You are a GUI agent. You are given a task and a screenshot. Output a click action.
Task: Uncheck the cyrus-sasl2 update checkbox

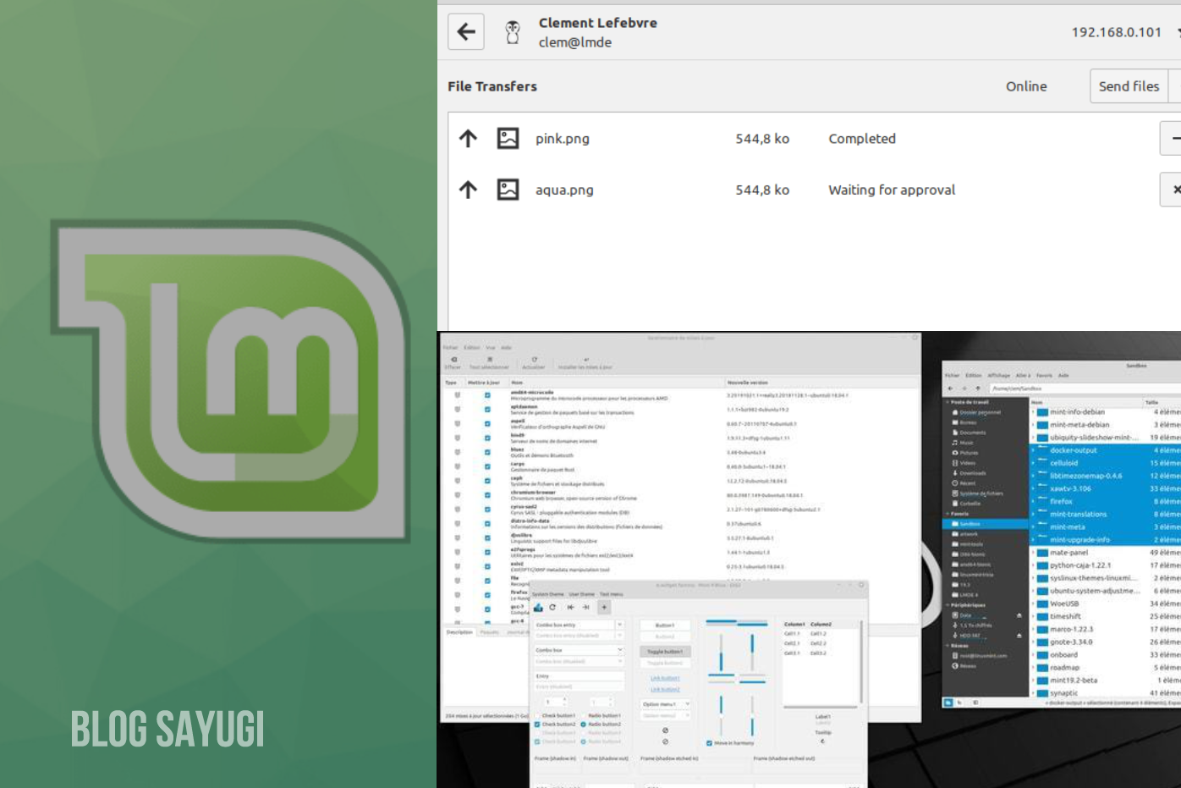click(x=487, y=510)
